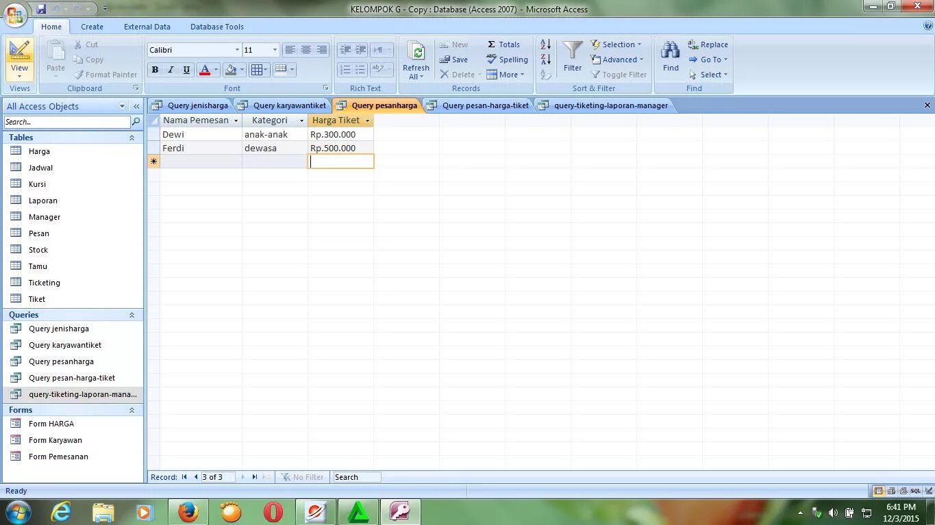Collapse the Forms group
Image resolution: width=935 pixels, height=525 pixels.
[132, 410]
